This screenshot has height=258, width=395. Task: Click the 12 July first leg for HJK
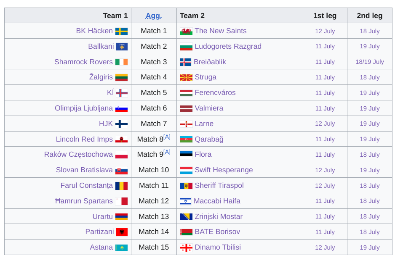click(325, 124)
